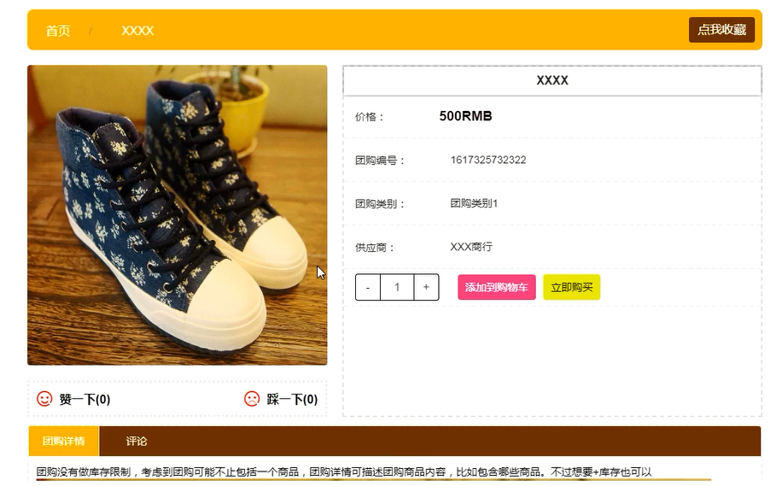Click the 团购类别1 category value

coord(474,203)
